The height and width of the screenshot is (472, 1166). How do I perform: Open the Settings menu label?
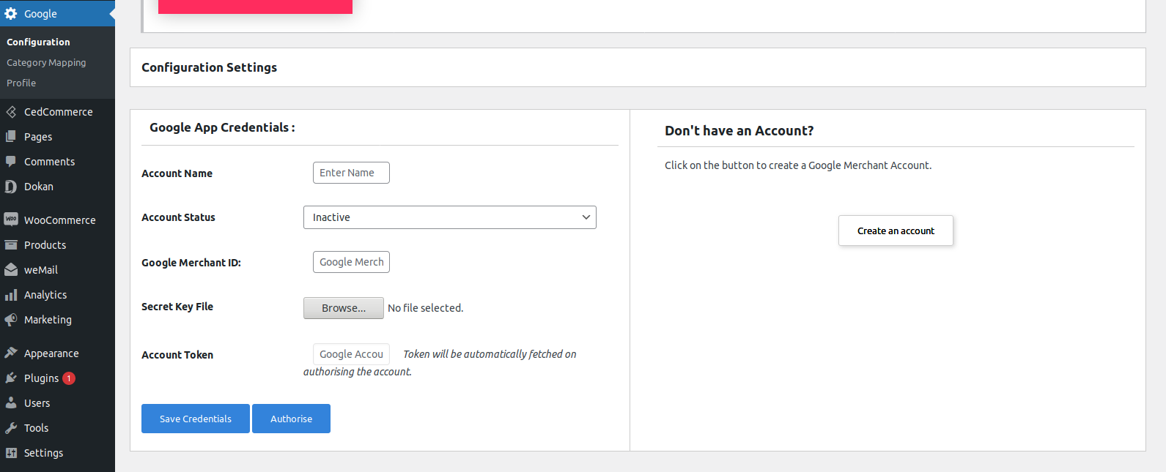click(44, 453)
